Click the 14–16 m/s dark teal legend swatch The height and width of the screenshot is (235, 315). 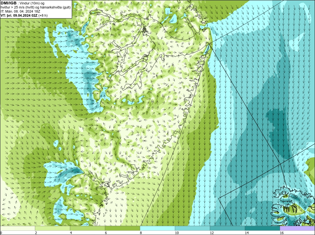tap(262, 228)
